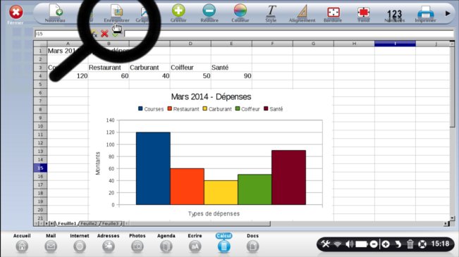Expand toolbar with the right arrow
459x257 pixels.
pyautogui.click(x=448, y=13)
